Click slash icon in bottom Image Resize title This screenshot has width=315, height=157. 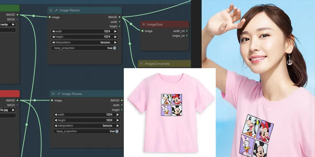(x=59, y=94)
